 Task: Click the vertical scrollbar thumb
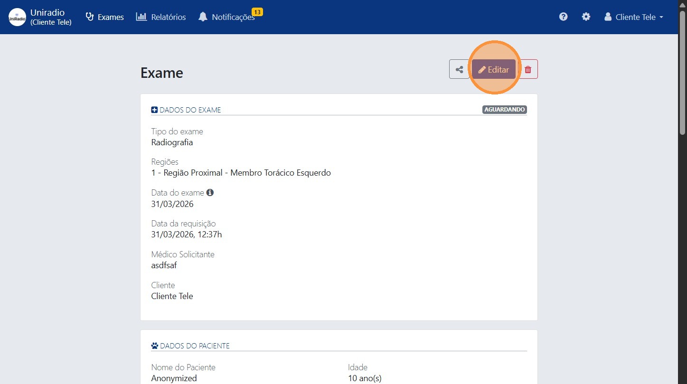tap(682, 71)
